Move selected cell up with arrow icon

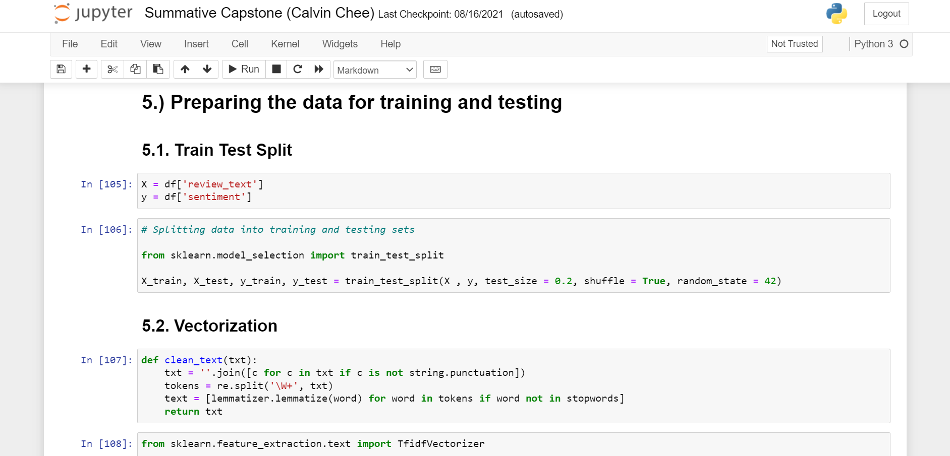[185, 69]
